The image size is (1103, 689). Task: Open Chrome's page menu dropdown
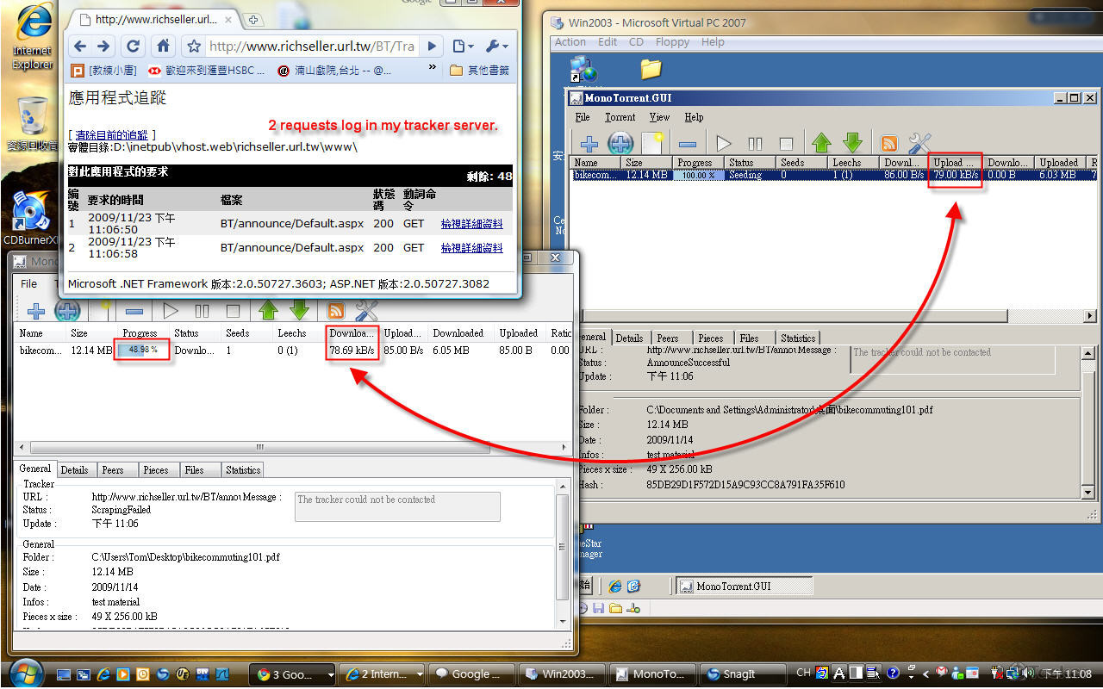(463, 47)
